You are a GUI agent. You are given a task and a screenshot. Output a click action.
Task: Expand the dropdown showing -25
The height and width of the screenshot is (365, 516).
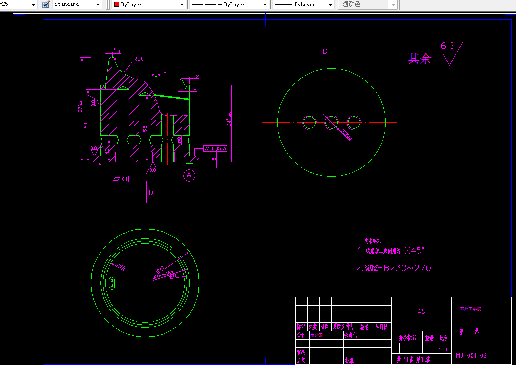(x=33, y=5)
